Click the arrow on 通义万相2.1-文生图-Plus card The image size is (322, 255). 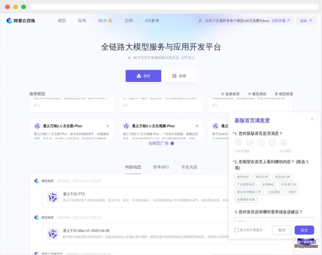(107, 126)
